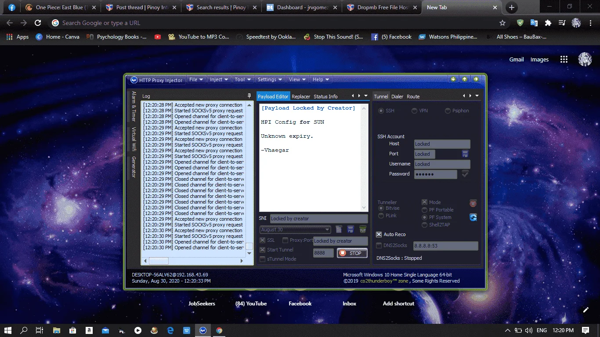Click the SSH Host input field
Viewport: 600px width, 337px height.
click(x=442, y=144)
